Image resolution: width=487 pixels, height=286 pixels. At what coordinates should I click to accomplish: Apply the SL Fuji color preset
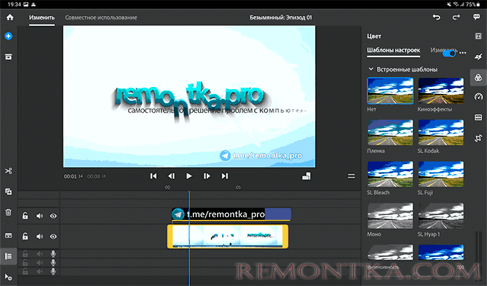440,174
